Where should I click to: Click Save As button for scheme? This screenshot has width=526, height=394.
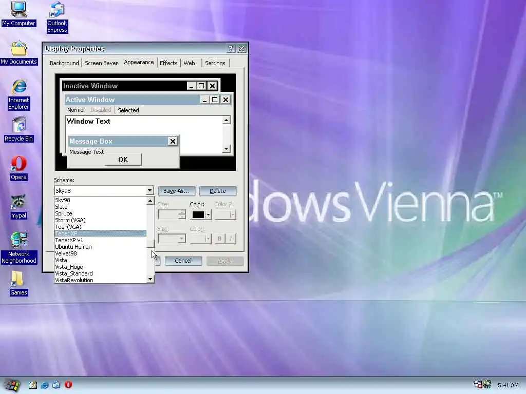coord(176,191)
